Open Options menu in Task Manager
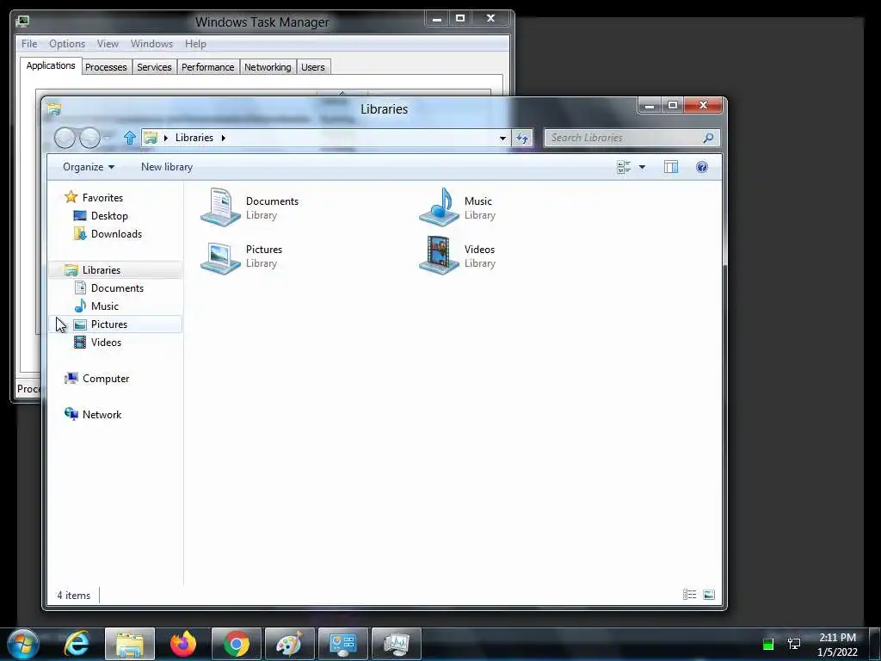 [67, 44]
